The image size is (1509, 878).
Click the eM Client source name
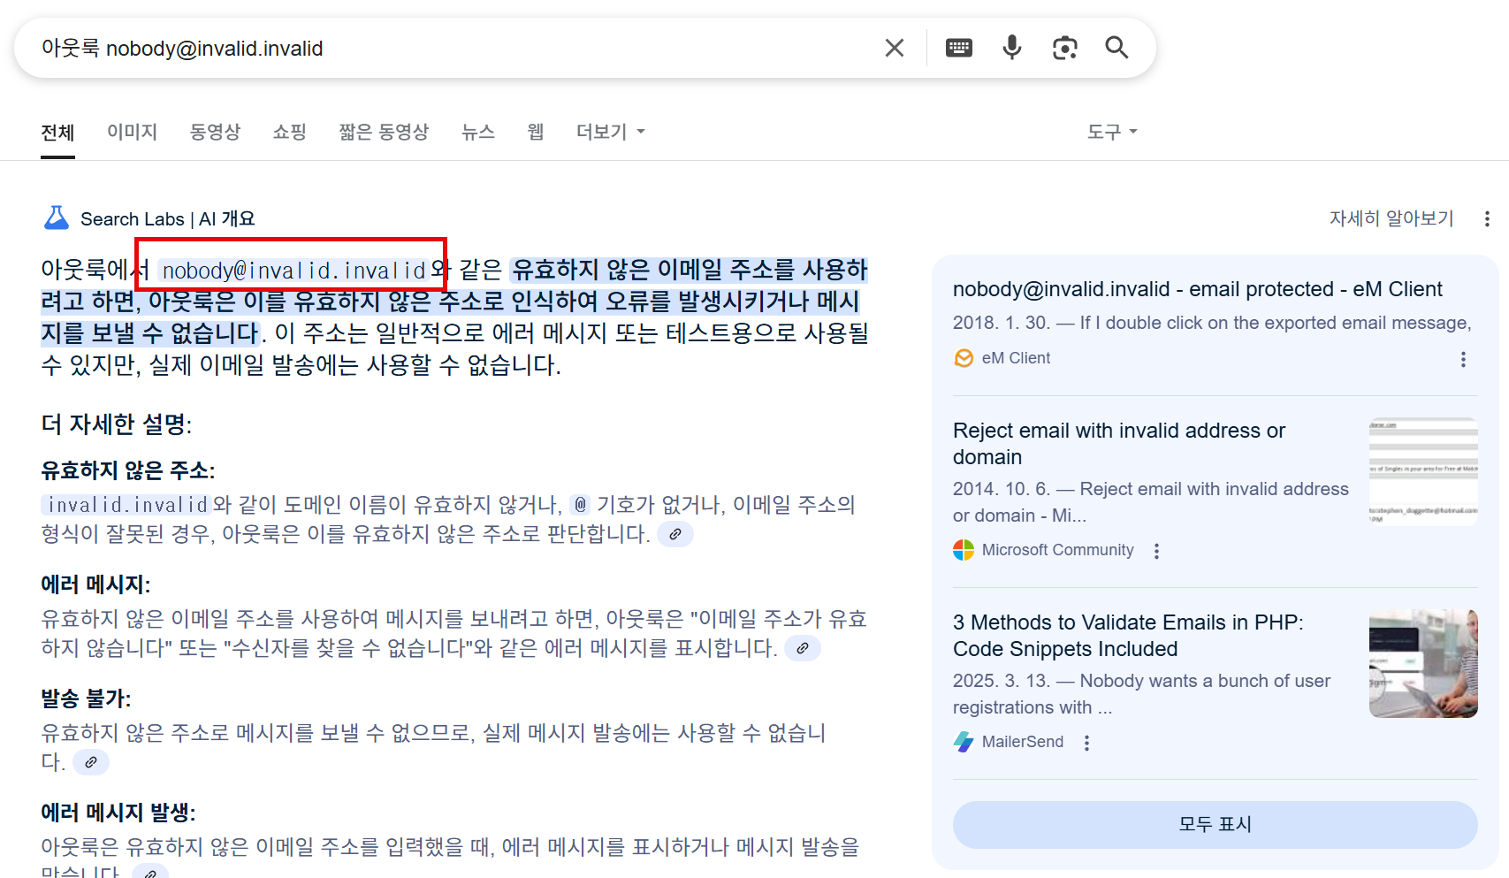1016,358
